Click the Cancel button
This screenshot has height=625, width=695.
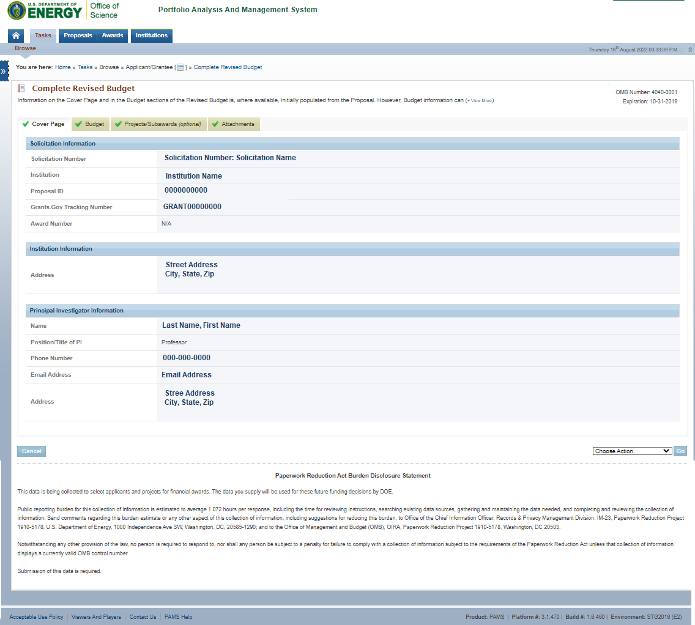point(31,451)
